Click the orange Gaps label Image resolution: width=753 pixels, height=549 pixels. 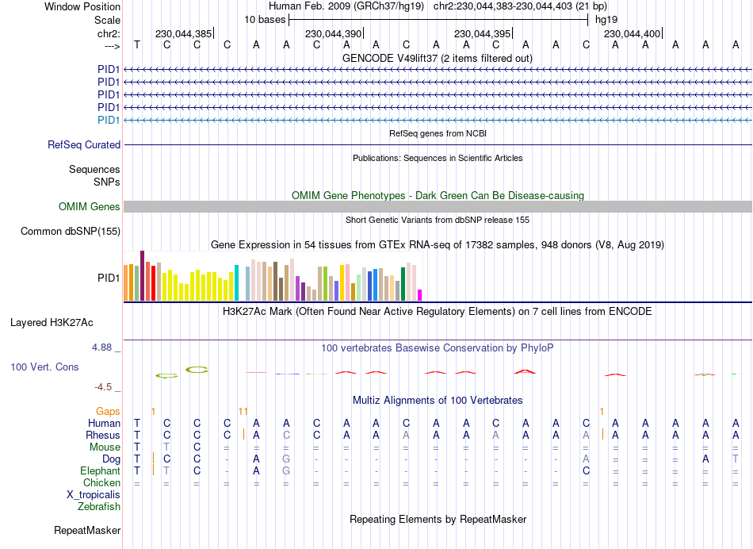point(108,411)
